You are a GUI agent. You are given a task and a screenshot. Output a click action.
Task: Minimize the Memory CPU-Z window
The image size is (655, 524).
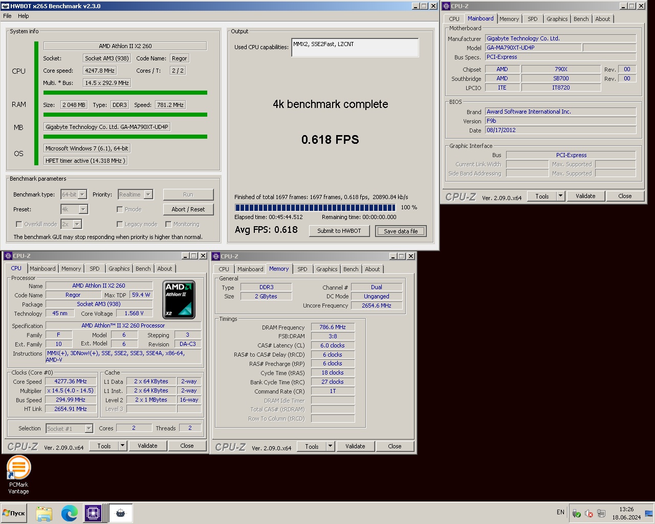click(393, 256)
